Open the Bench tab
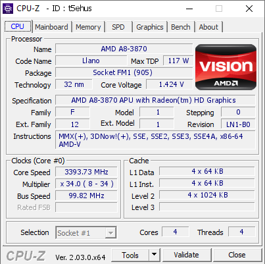265x264 pixels. pyautogui.click(x=181, y=27)
